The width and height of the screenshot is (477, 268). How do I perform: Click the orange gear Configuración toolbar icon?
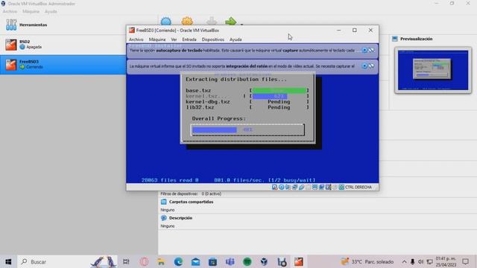tap(187, 22)
